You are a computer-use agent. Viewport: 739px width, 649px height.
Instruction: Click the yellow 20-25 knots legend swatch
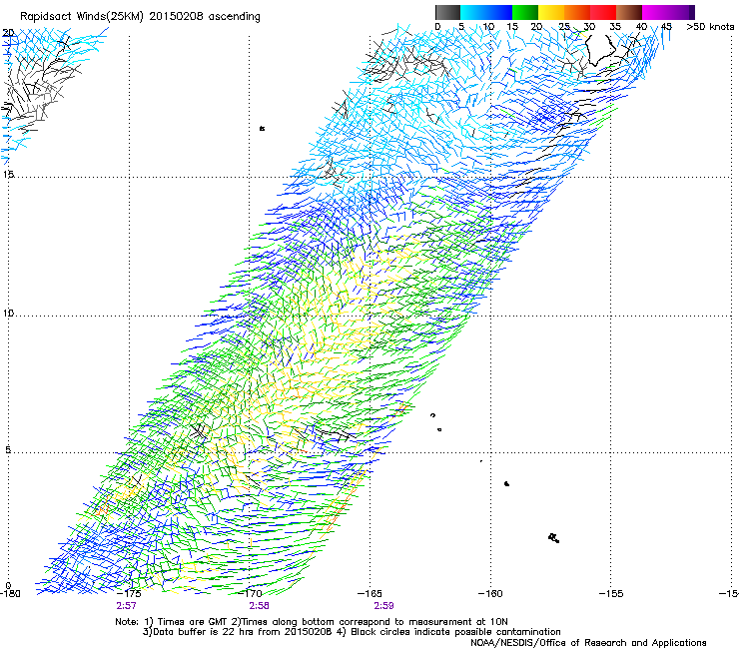551,12
